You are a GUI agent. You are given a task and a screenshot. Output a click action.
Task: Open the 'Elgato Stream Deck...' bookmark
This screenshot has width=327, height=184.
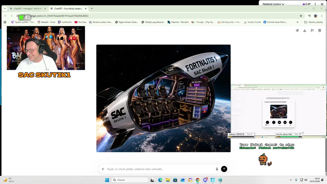click(x=126, y=22)
